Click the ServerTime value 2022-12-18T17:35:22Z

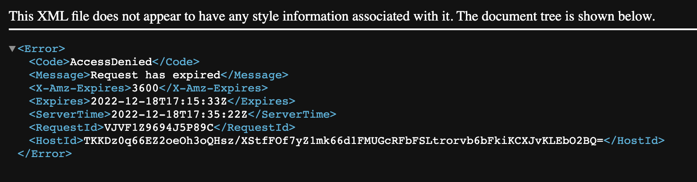click(180, 115)
